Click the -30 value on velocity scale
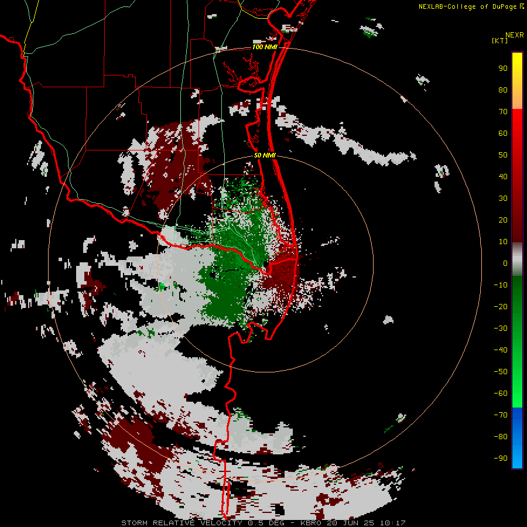 click(x=501, y=328)
